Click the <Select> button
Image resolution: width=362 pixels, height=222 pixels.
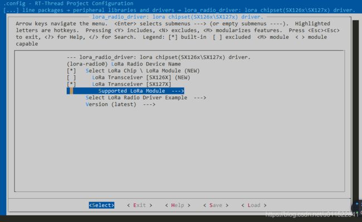[x=101, y=205]
